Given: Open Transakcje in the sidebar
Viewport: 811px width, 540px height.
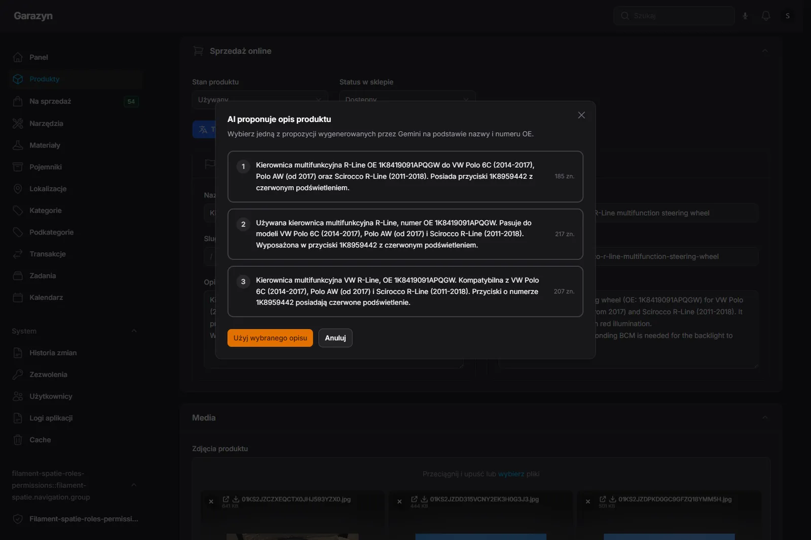Looking at the screenshot, I should 76,254.
